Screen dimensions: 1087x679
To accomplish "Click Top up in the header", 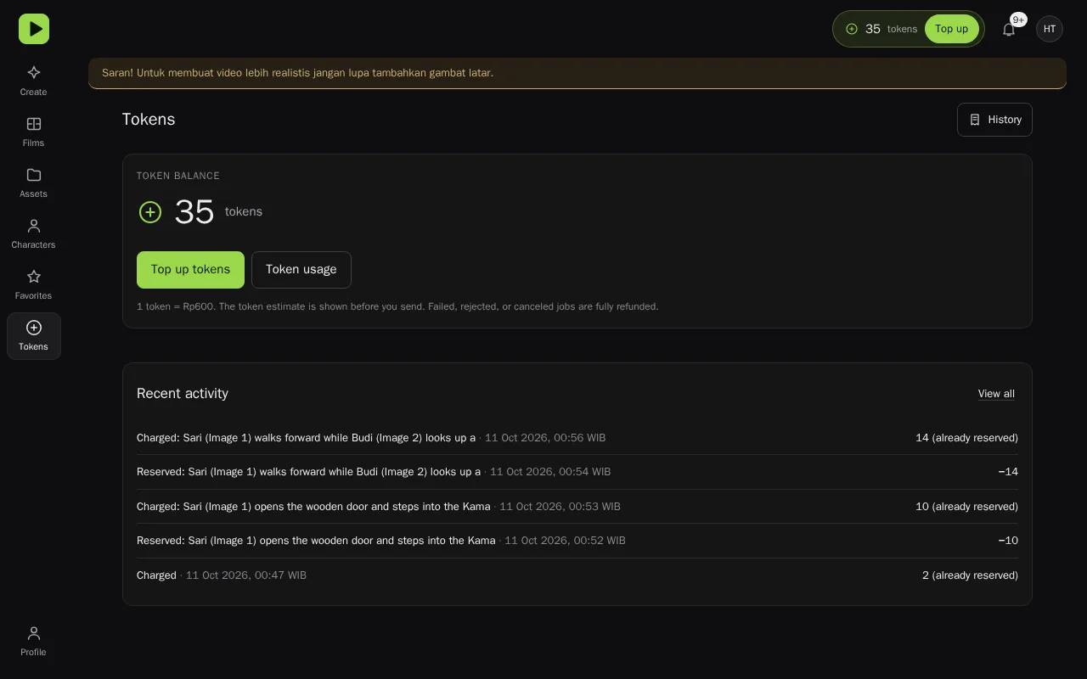I will pos(951,29).
